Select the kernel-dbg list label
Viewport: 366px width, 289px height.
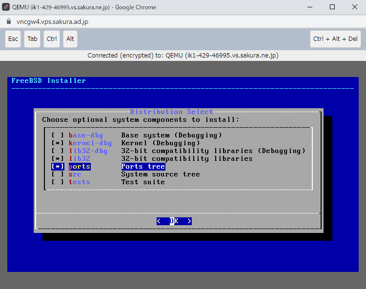90,143
